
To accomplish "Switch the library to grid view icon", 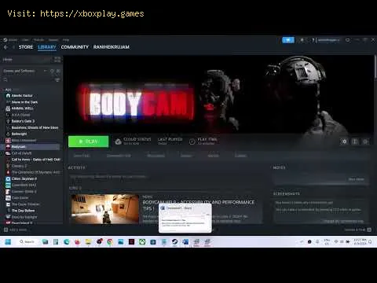I will click(57, 60).
